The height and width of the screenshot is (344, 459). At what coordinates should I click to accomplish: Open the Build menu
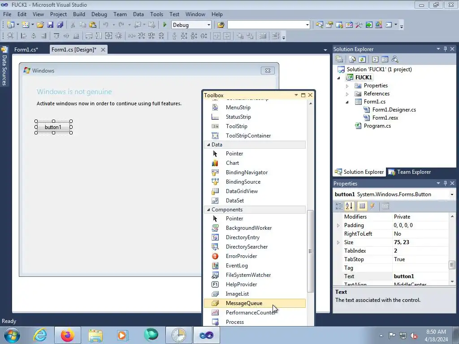79,14
